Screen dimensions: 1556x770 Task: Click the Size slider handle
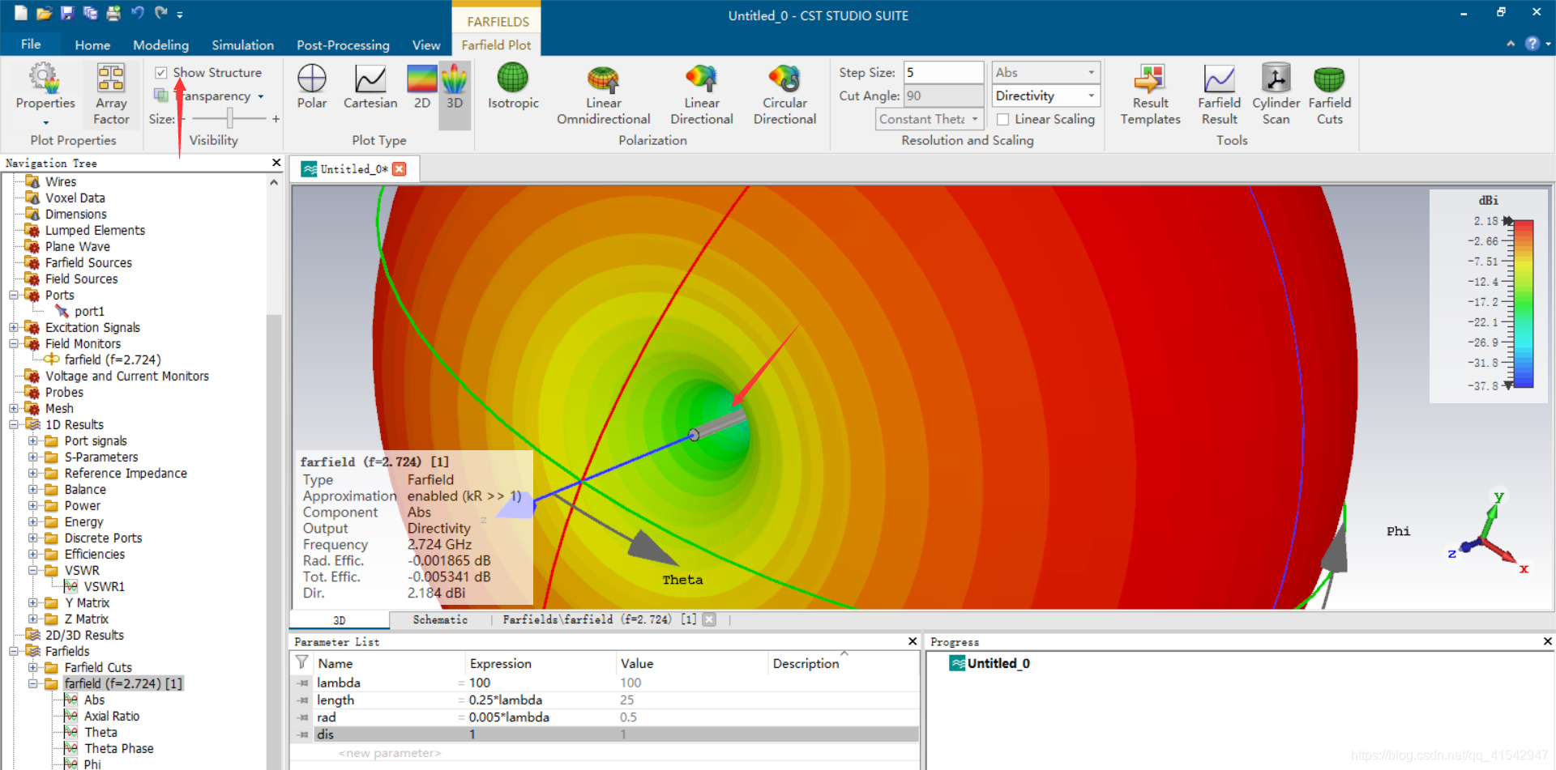tap(230, 119)
